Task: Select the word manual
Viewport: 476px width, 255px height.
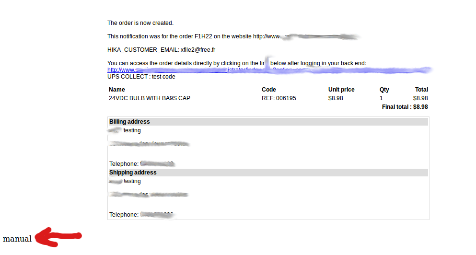Action: [17, 239]
